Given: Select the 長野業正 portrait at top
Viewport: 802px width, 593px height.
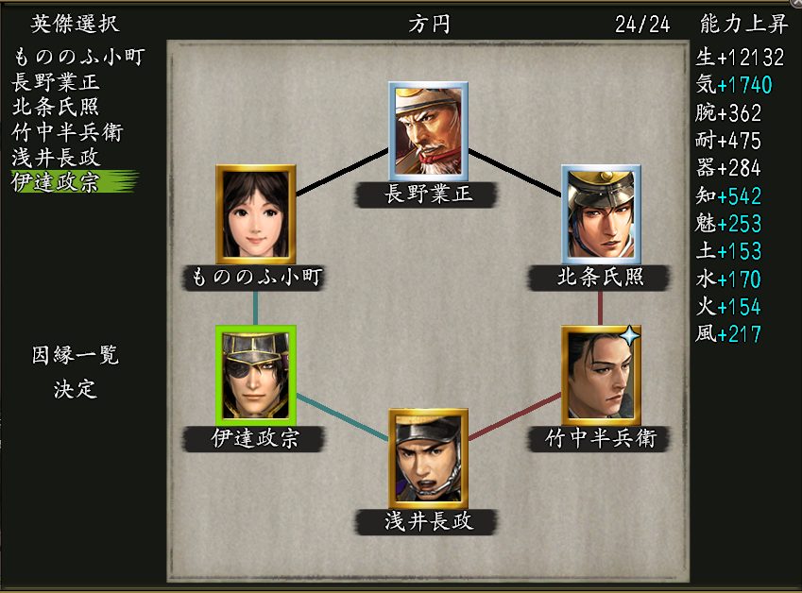Looking at the screenshot, I should (x=429, y=130).
